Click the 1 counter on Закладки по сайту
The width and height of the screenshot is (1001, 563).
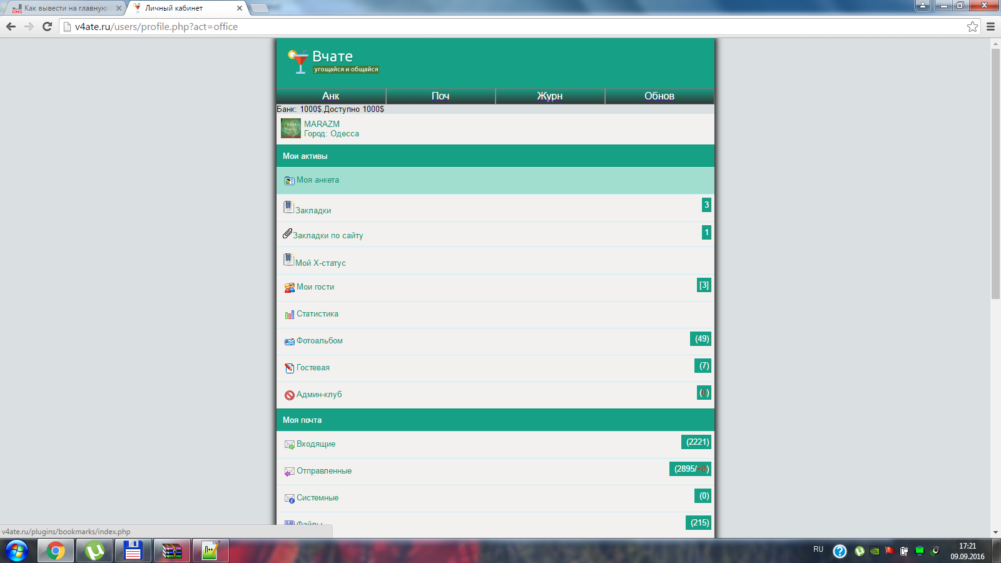pos(706,232)
